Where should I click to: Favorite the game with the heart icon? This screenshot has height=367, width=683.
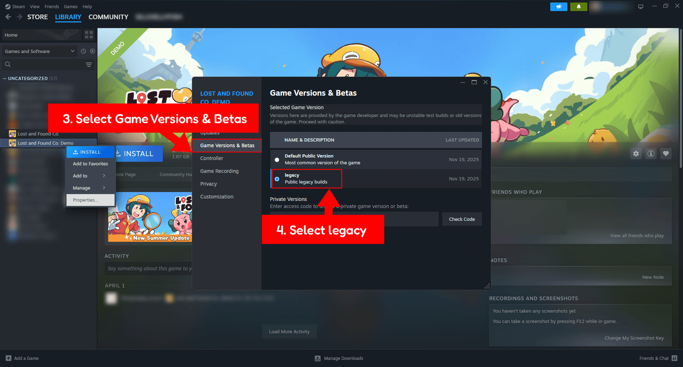click(666, 154)
